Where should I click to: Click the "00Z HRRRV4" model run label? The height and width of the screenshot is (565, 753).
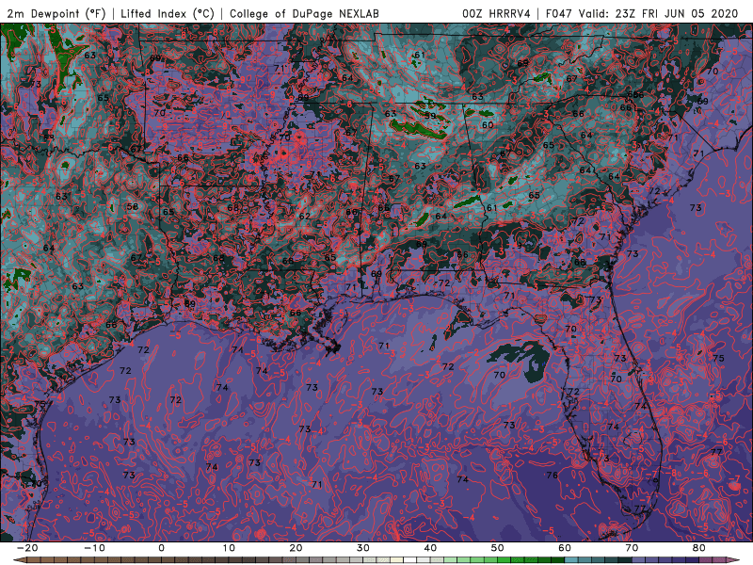click(496, 13)
